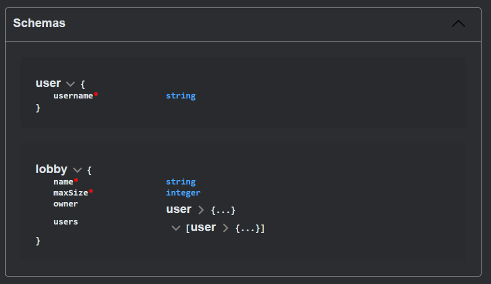Click the lobby schema title

coord(51,169)
